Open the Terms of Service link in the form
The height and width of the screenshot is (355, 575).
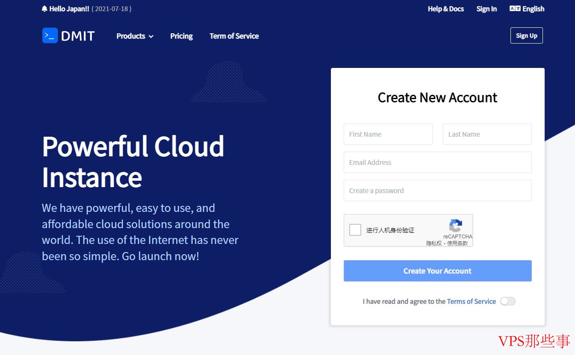tap(471, 301)
